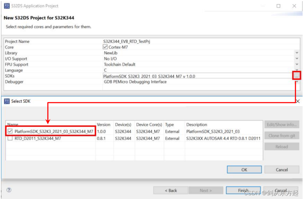The width and height of the screenshot is (303, 199).
Task: Sort by the Version column header
Action: [x=104, y=124]
